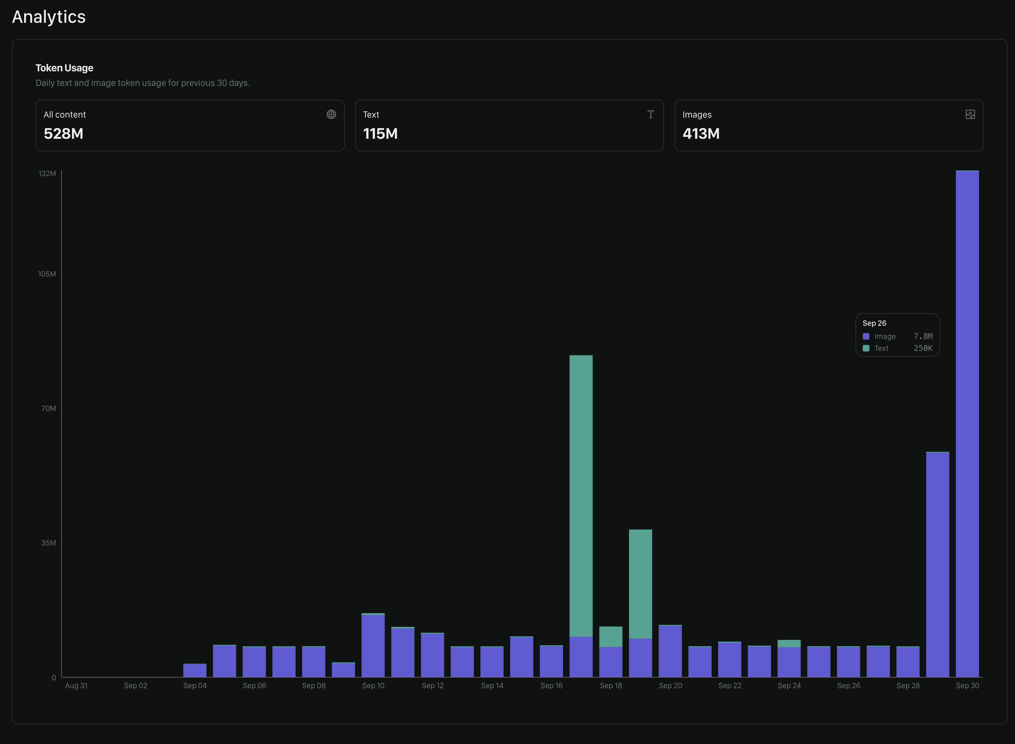Click the Sep 26 tooltip box
Viewport: 1015px width, 744px height.
[897, 335]
